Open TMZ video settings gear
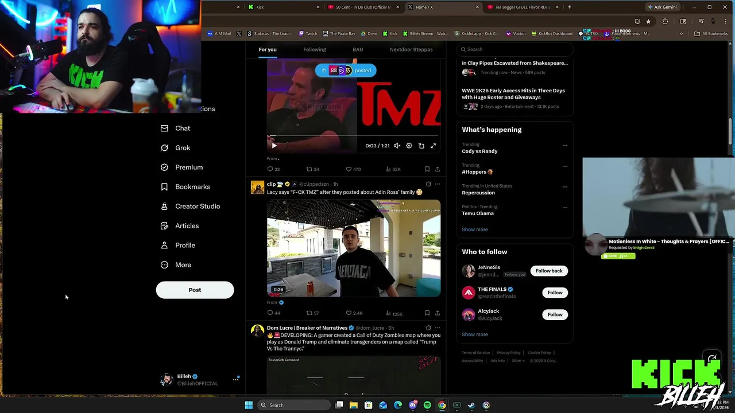Screen dimensions: 735x413 [409, 146]
